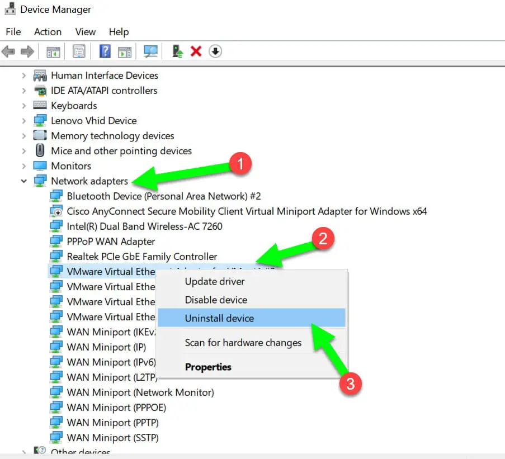Click the Keyboards category icon
Image resolution: width=505 pixels, height=459 pixels.
40,105
